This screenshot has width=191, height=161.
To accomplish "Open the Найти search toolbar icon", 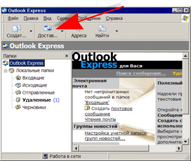I will tap(102, 28).
